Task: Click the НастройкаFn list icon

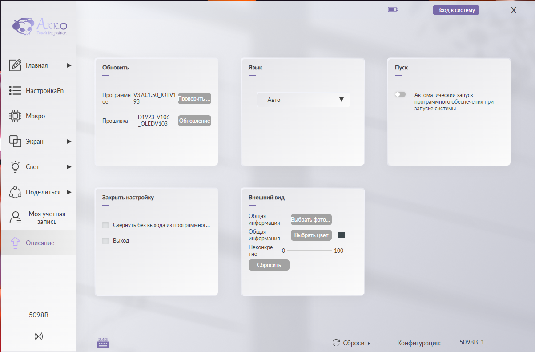Action: click(16, 90)
